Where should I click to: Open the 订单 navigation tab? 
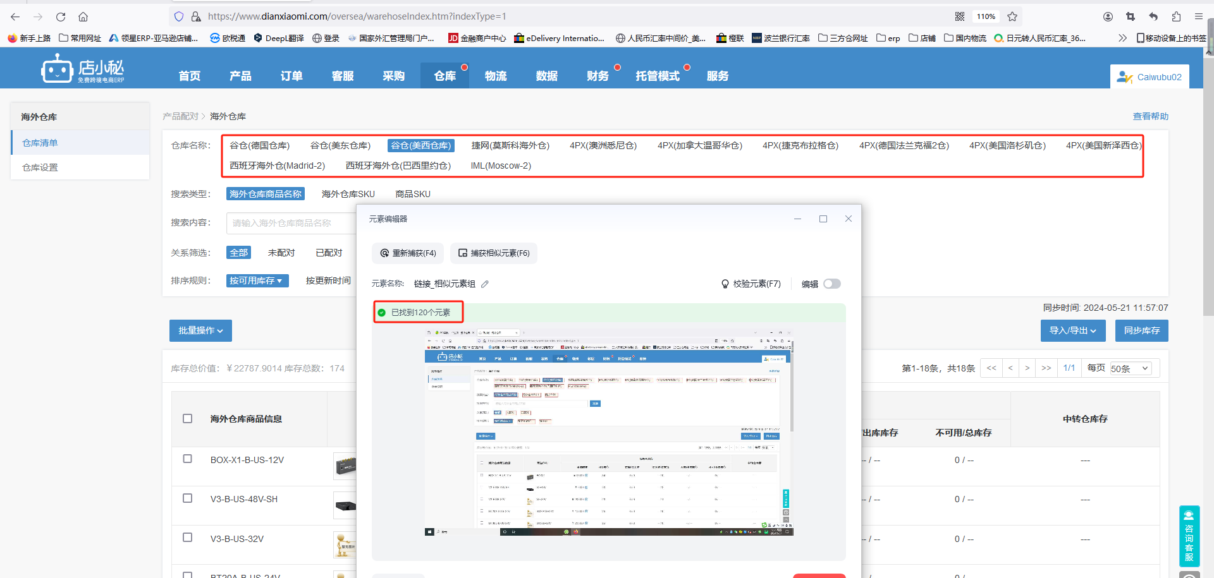(x=291, y=76)
